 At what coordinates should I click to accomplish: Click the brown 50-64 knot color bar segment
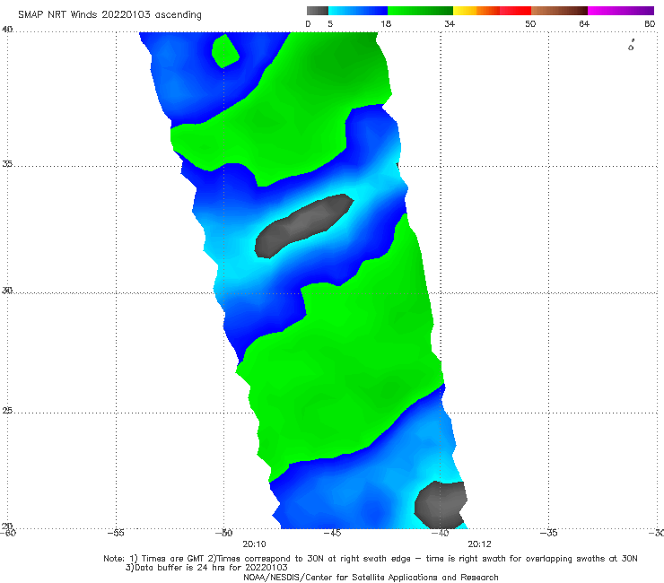pyautogui.click(x=559, y=11)
